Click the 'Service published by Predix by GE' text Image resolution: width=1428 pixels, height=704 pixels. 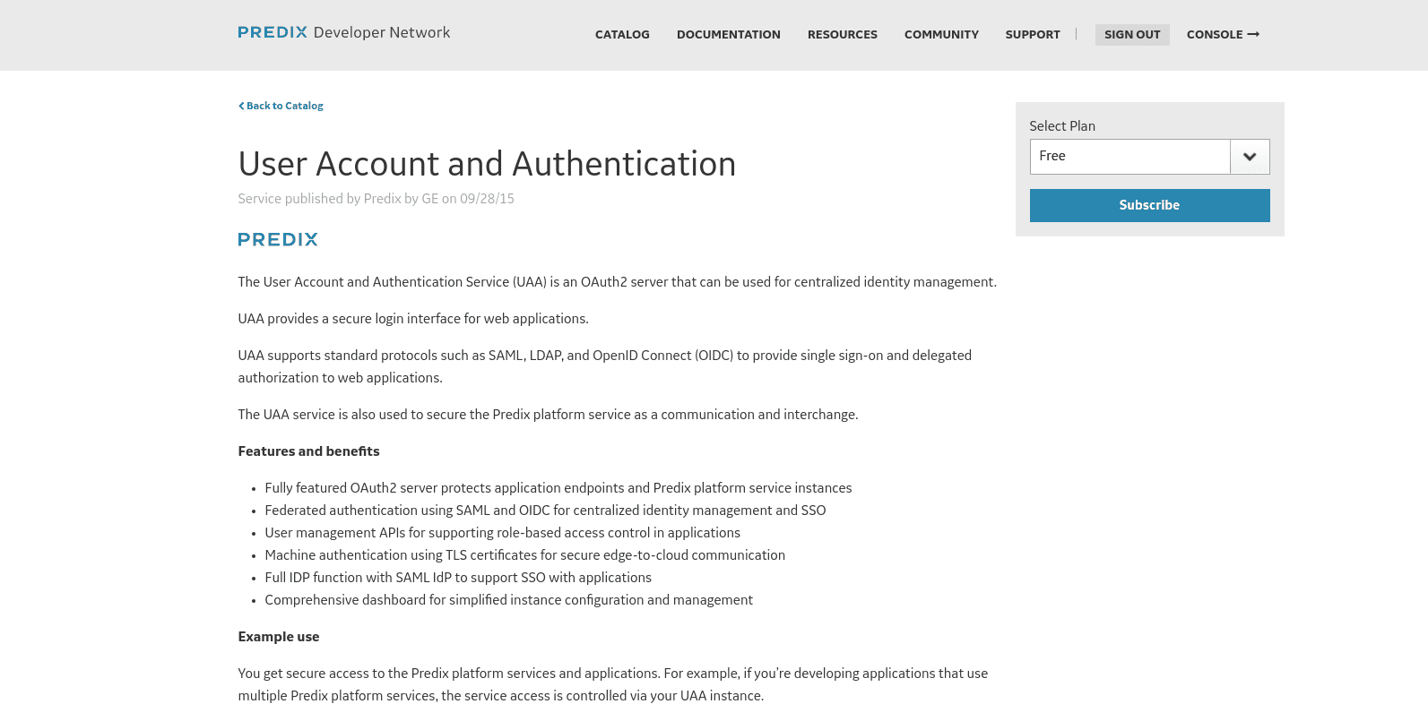click(x=376, y=199)
